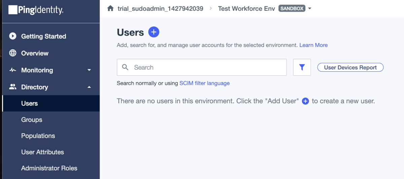Click into the user Search field
404x179 pixels.
(205, 67)
